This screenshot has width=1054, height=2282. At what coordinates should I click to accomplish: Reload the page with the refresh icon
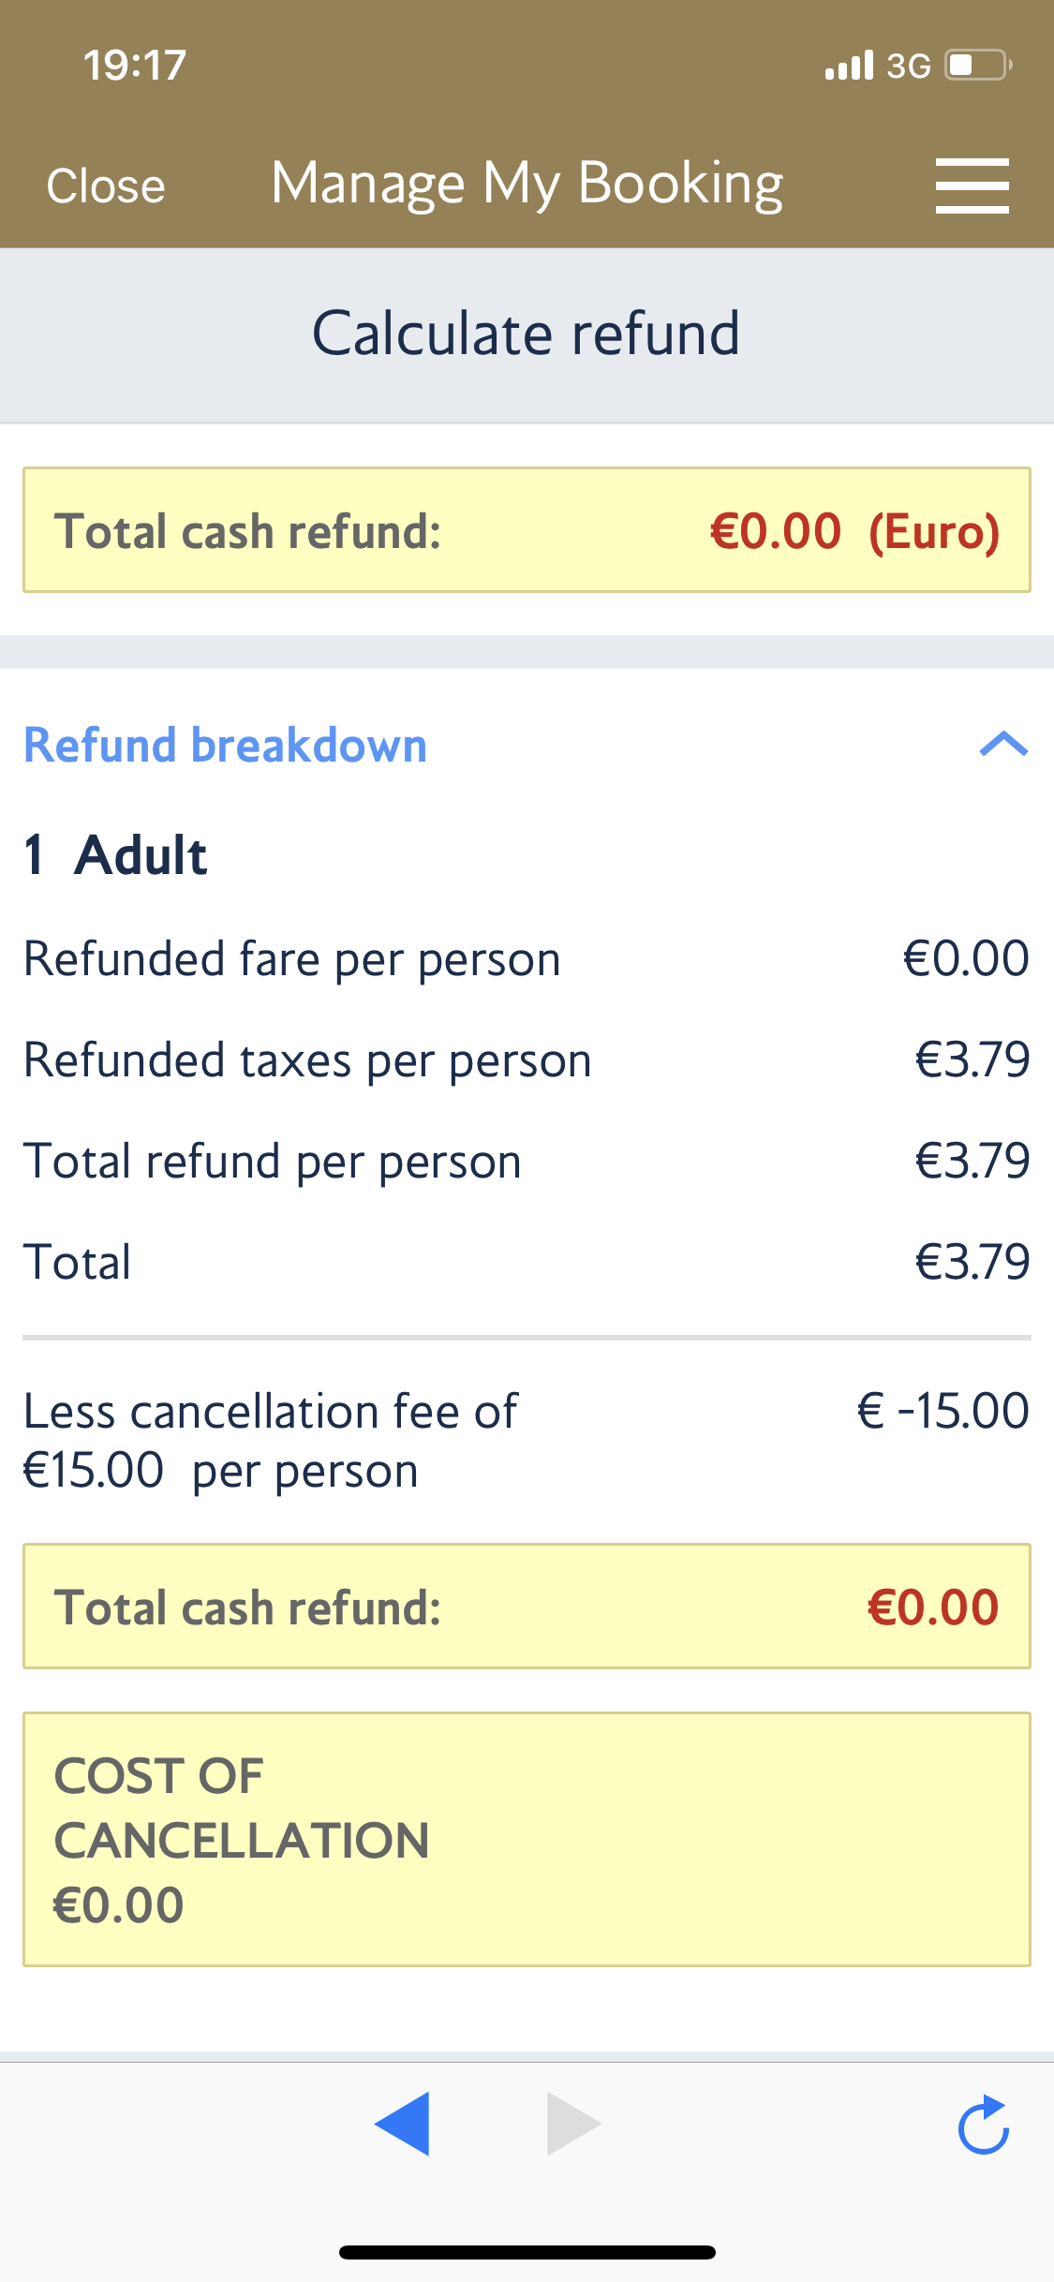[983, 2125]
